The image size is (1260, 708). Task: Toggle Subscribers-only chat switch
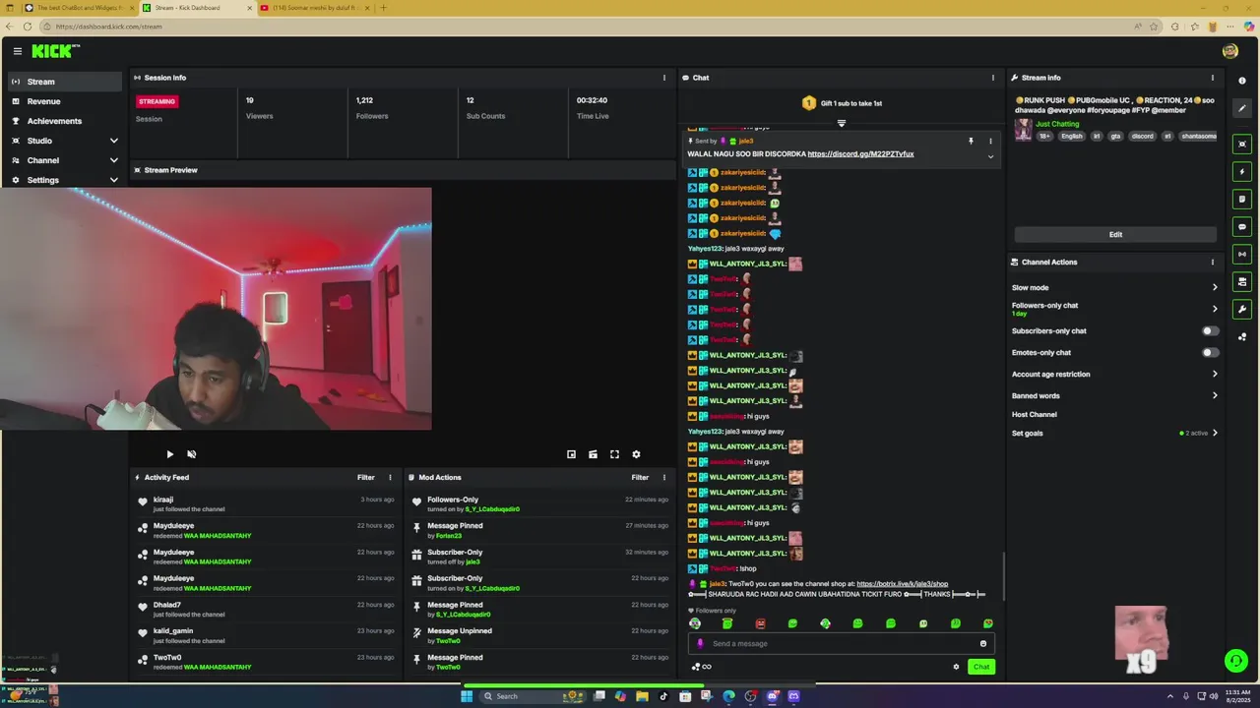pos(1210,331)
